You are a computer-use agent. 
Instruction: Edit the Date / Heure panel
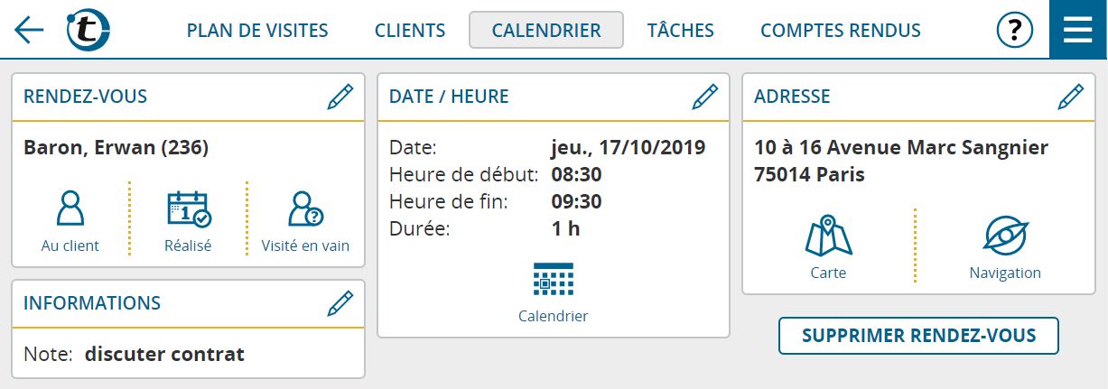tap(704, 97)
